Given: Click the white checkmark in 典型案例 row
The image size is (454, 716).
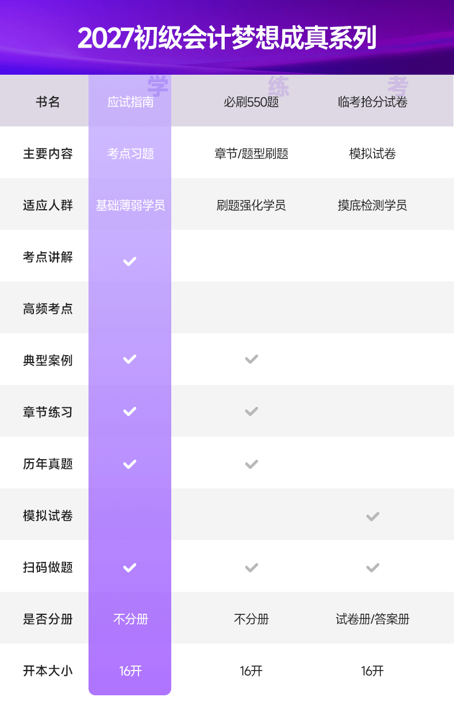Looking at the screenshot, I should (130, 359).
